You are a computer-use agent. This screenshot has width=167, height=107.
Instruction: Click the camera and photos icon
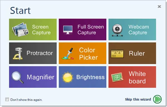pos(20,29)
